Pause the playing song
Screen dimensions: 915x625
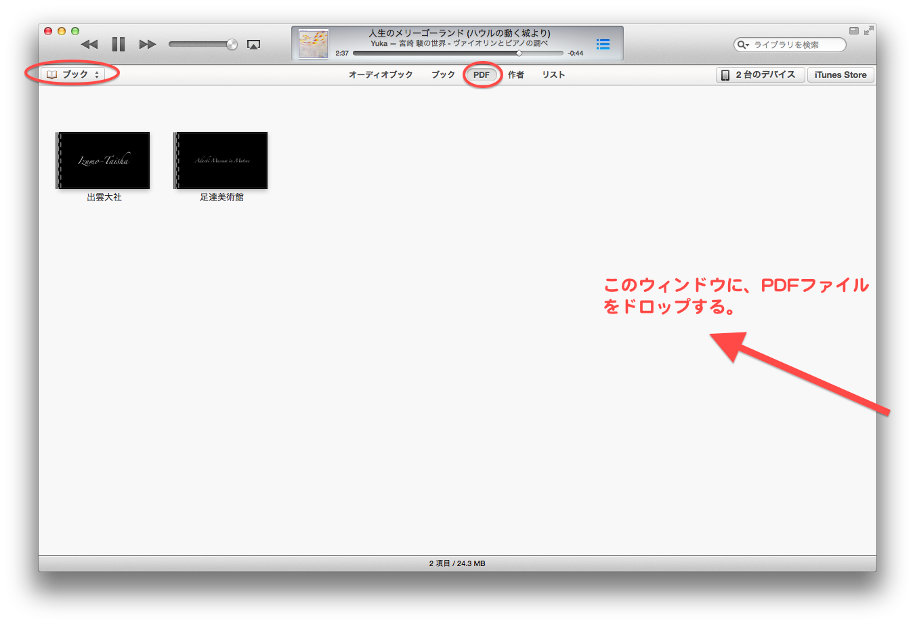pyautogui.click(x=119, y=45)
